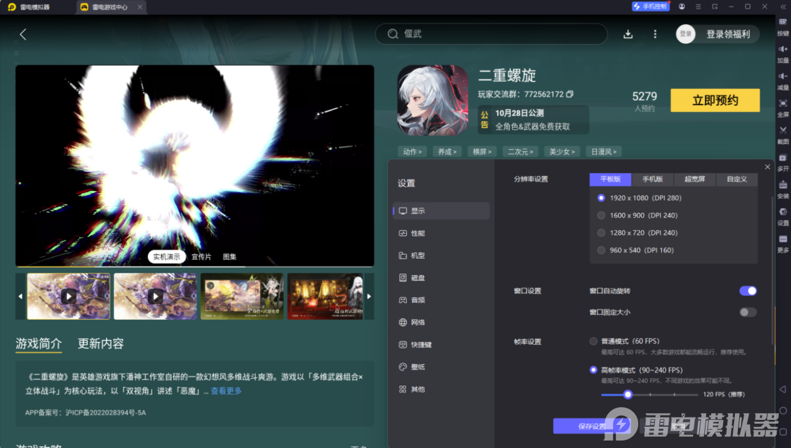Disable the 窗口自动旋转 toggle

[747, 290]
